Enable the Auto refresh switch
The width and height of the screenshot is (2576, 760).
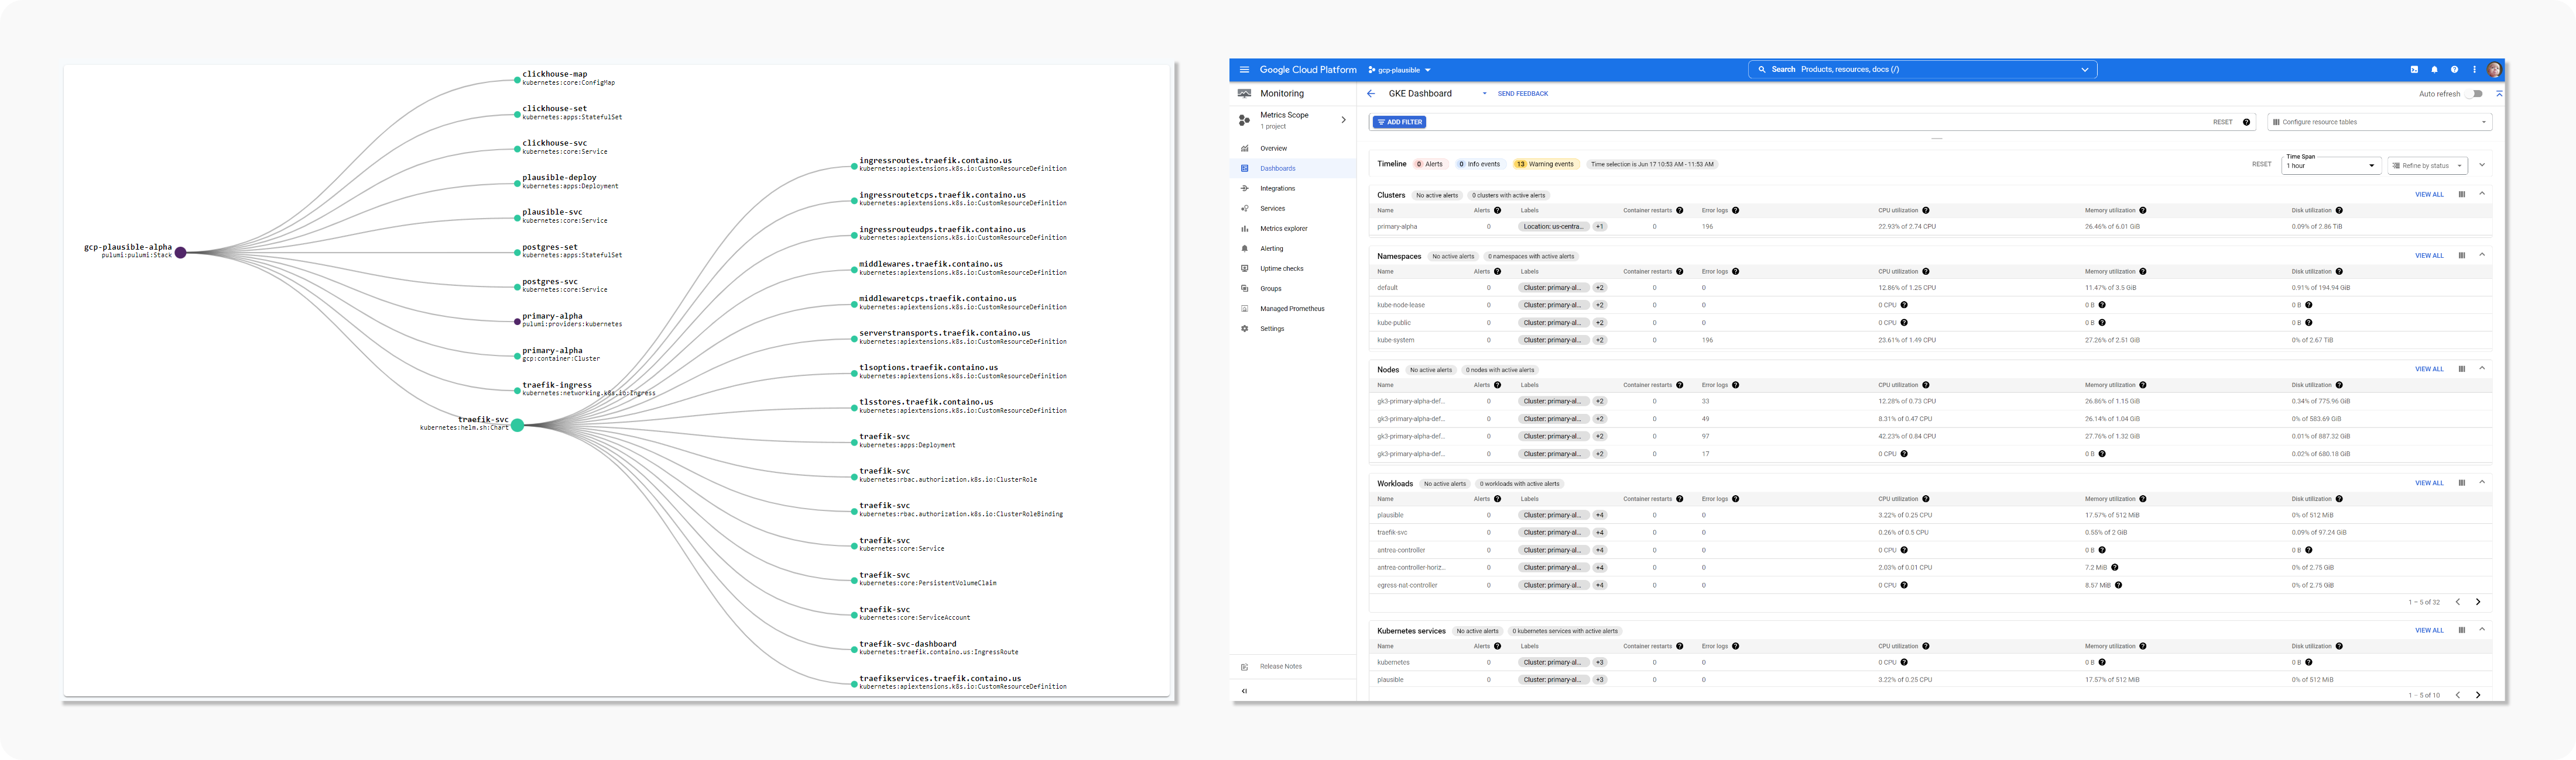click(2474, 94)
